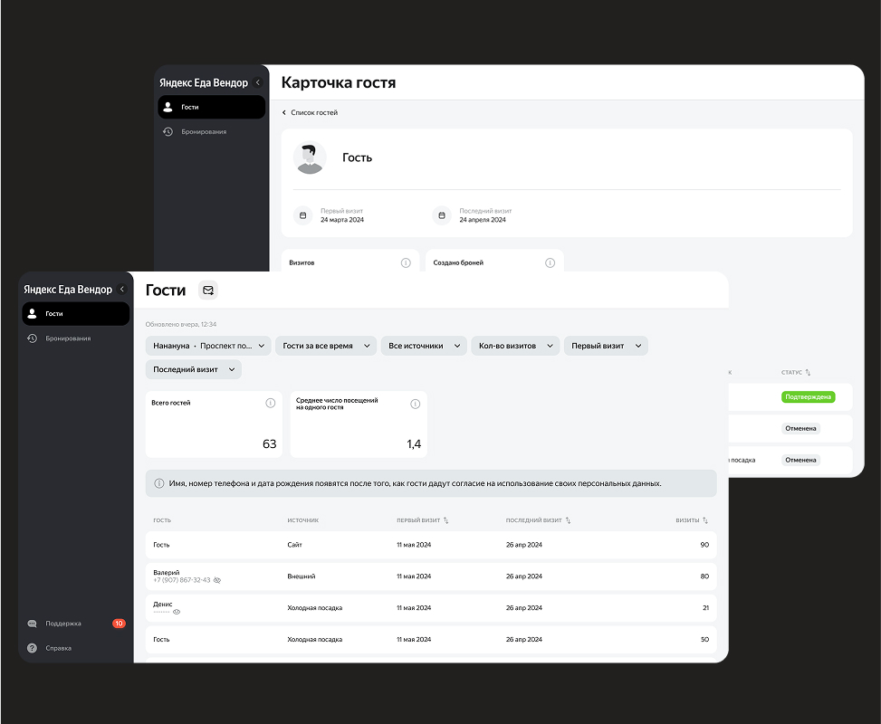Click the back chevron before Список гостей
The width and height of the screenshot is (881, 724).
[283, 113]
